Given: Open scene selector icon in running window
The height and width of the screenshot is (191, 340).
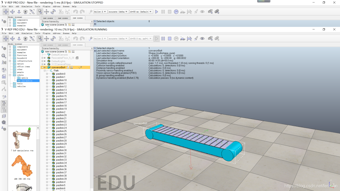Looking at the screenshot, I should [x=217, y=39].
